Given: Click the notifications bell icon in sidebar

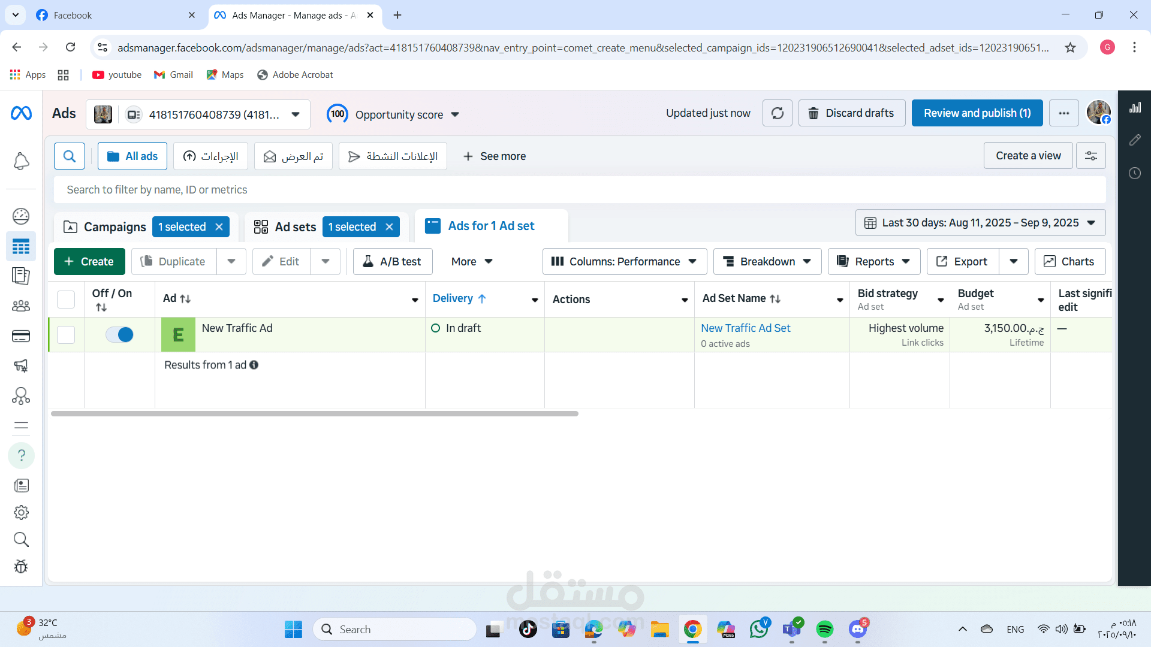Looking at the screenshot, I should pos(21,161).
